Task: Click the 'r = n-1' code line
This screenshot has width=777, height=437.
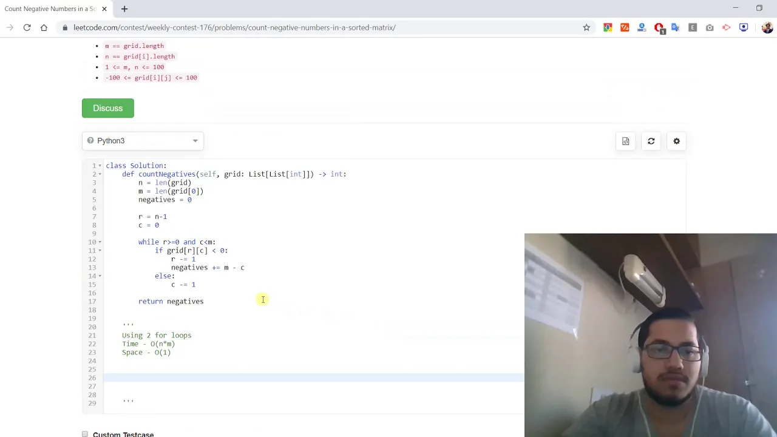Action: click(x=152, y=217)
